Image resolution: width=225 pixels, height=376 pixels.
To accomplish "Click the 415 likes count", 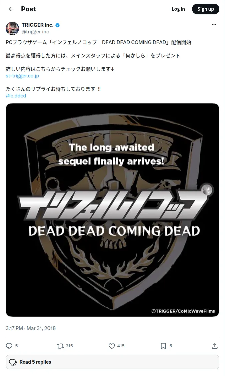I will coord(121,346).
